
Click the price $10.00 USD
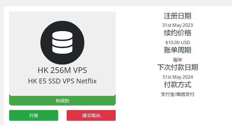(x=178, y=42)
